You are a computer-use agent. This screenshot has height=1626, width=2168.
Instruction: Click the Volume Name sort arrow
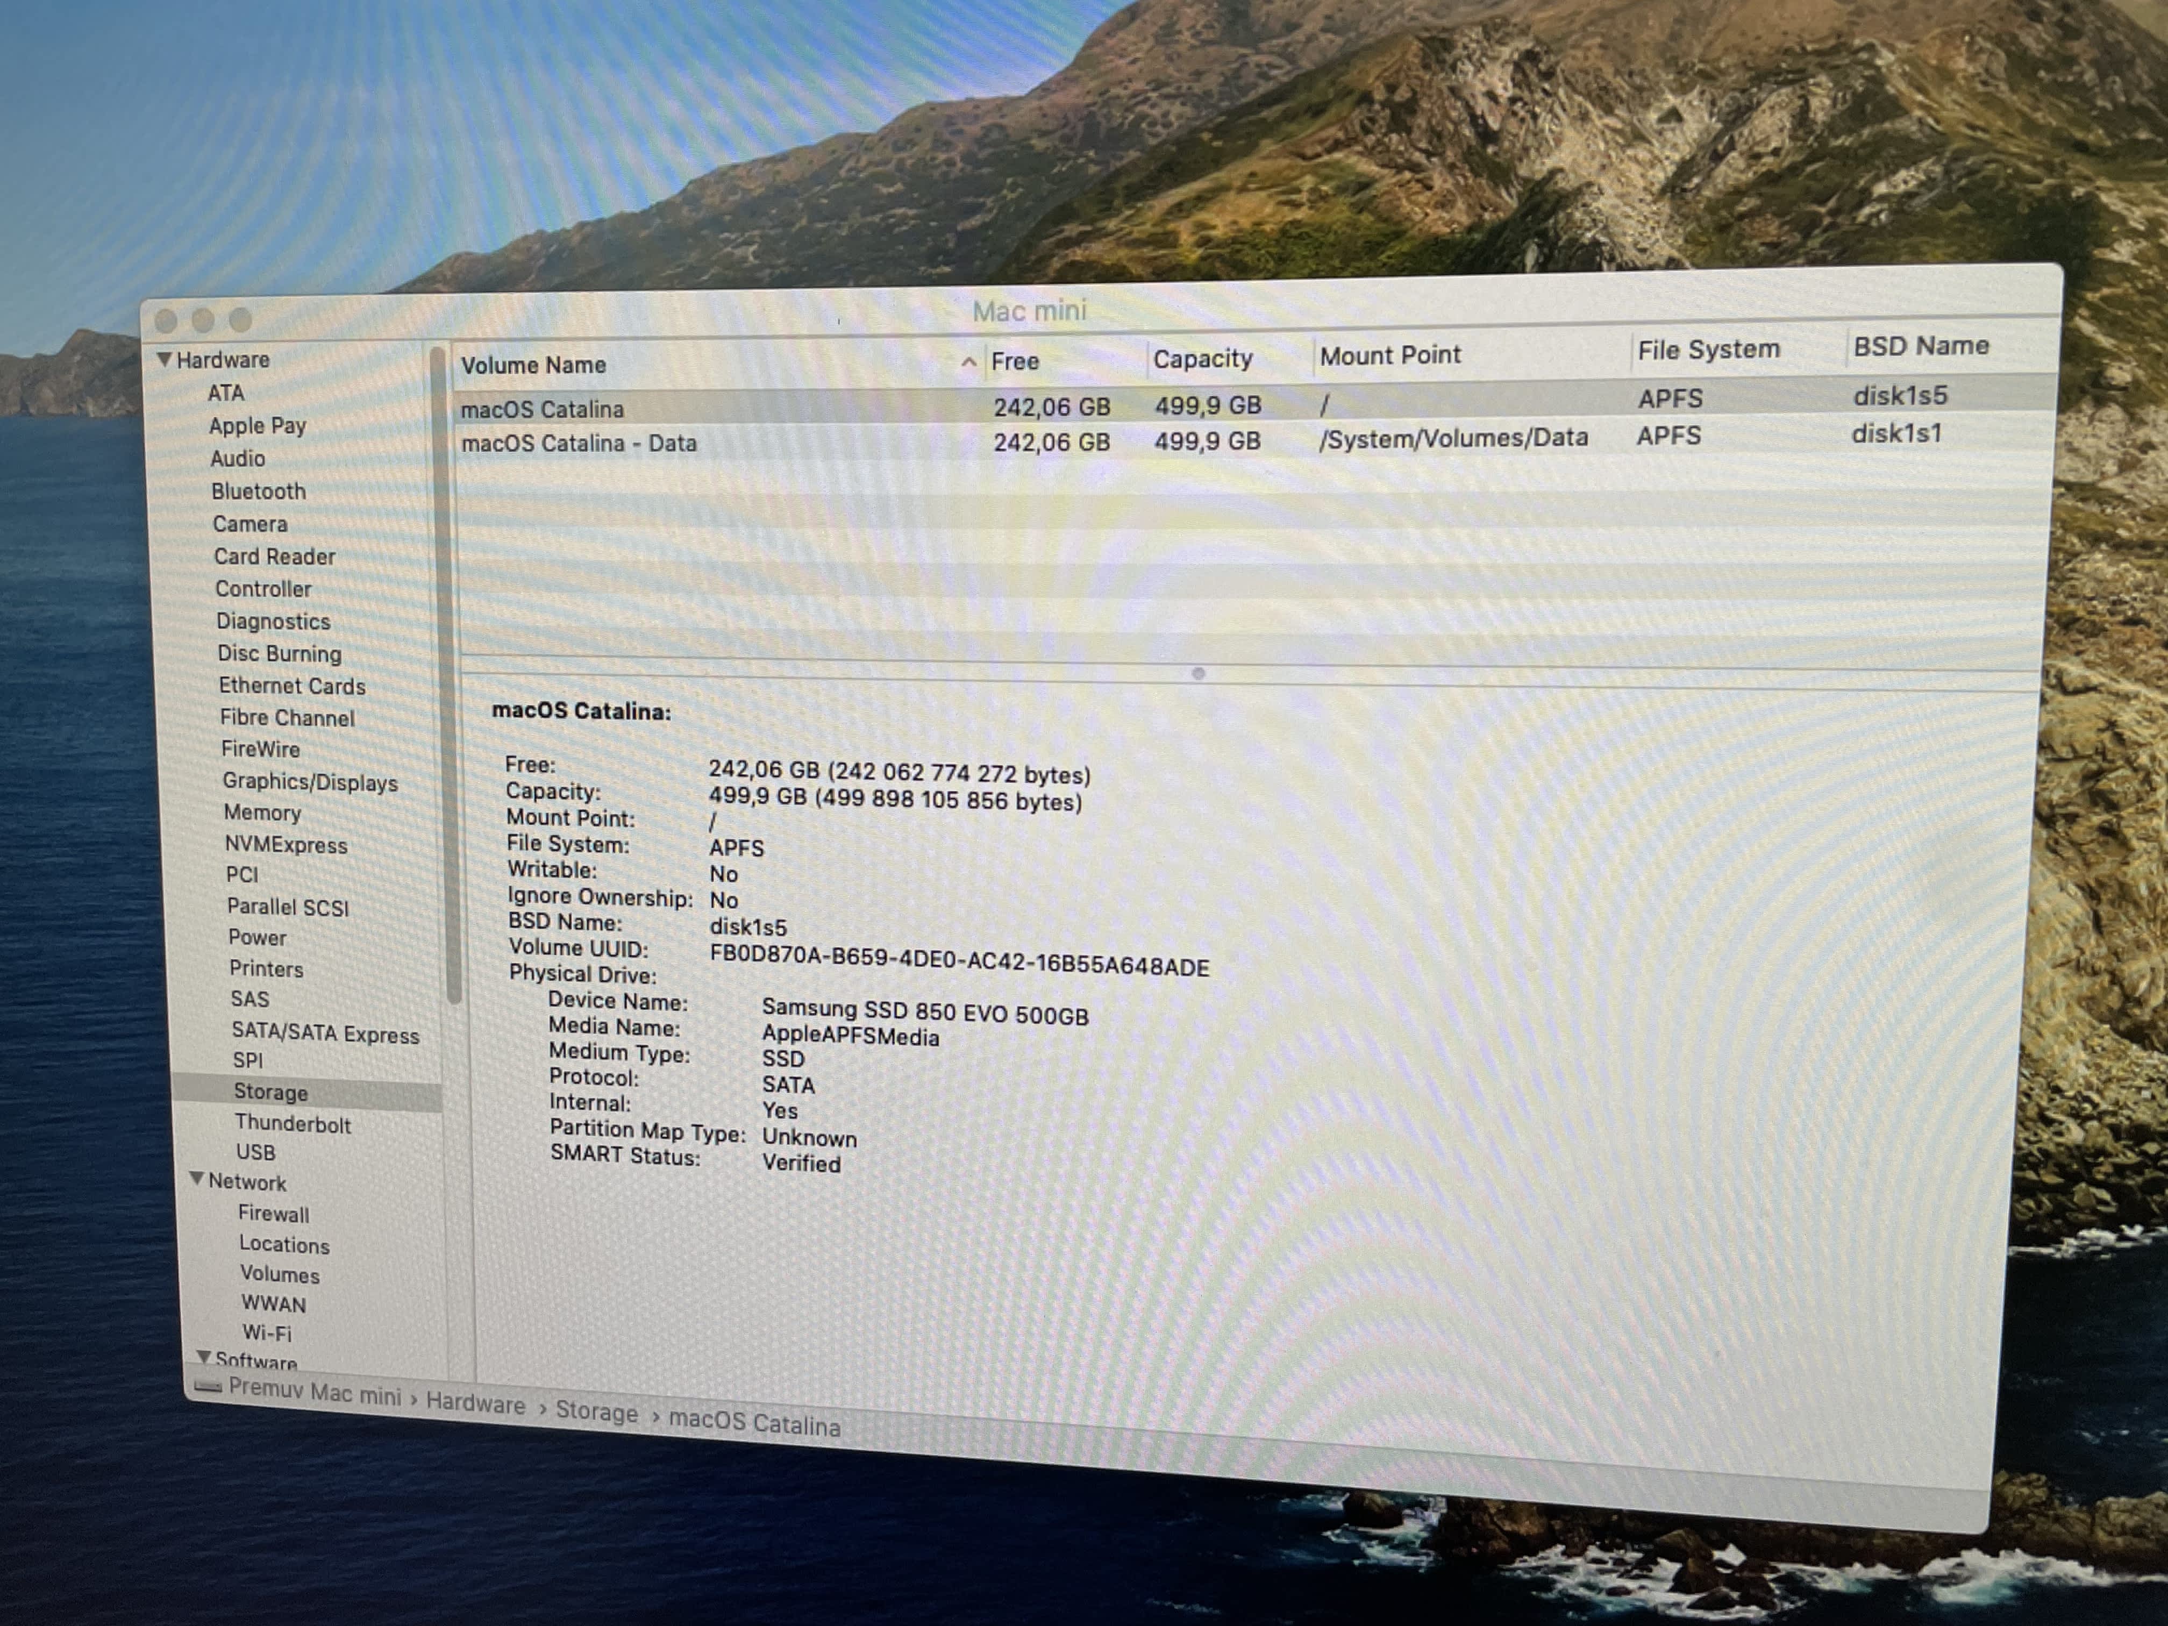(x=968, y=362)
